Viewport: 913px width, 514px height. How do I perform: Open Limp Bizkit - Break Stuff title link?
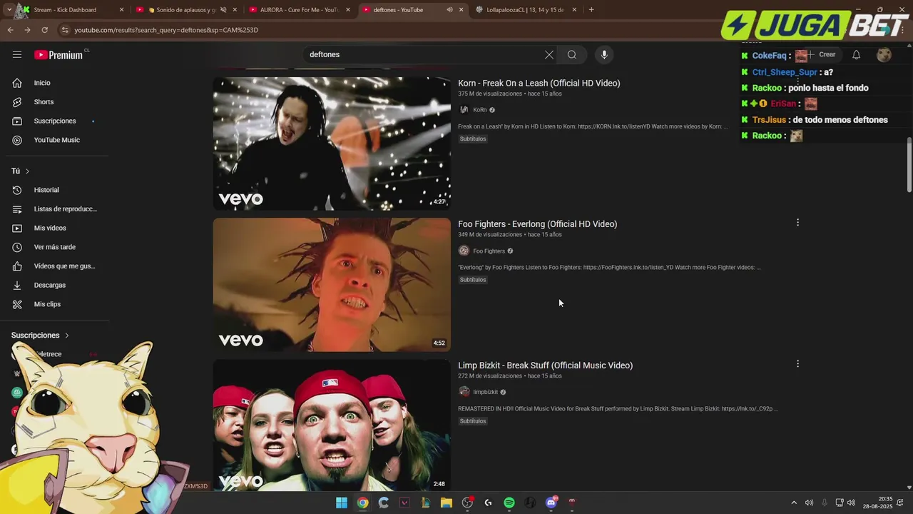point(546,366)
